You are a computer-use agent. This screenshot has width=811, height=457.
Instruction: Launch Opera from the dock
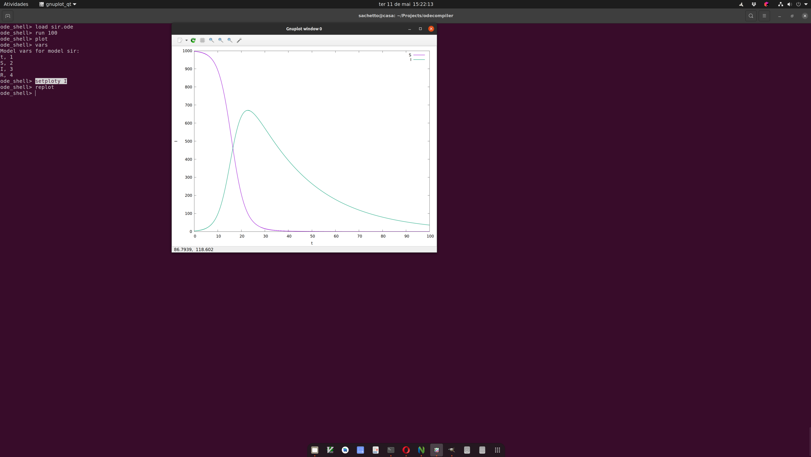406,450
